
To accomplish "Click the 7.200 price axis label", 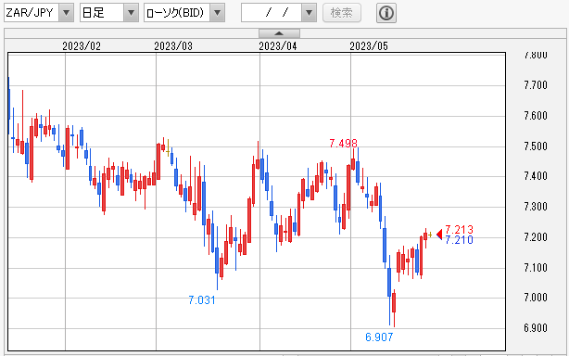I will pyautogui.click(x=536, y=237).
